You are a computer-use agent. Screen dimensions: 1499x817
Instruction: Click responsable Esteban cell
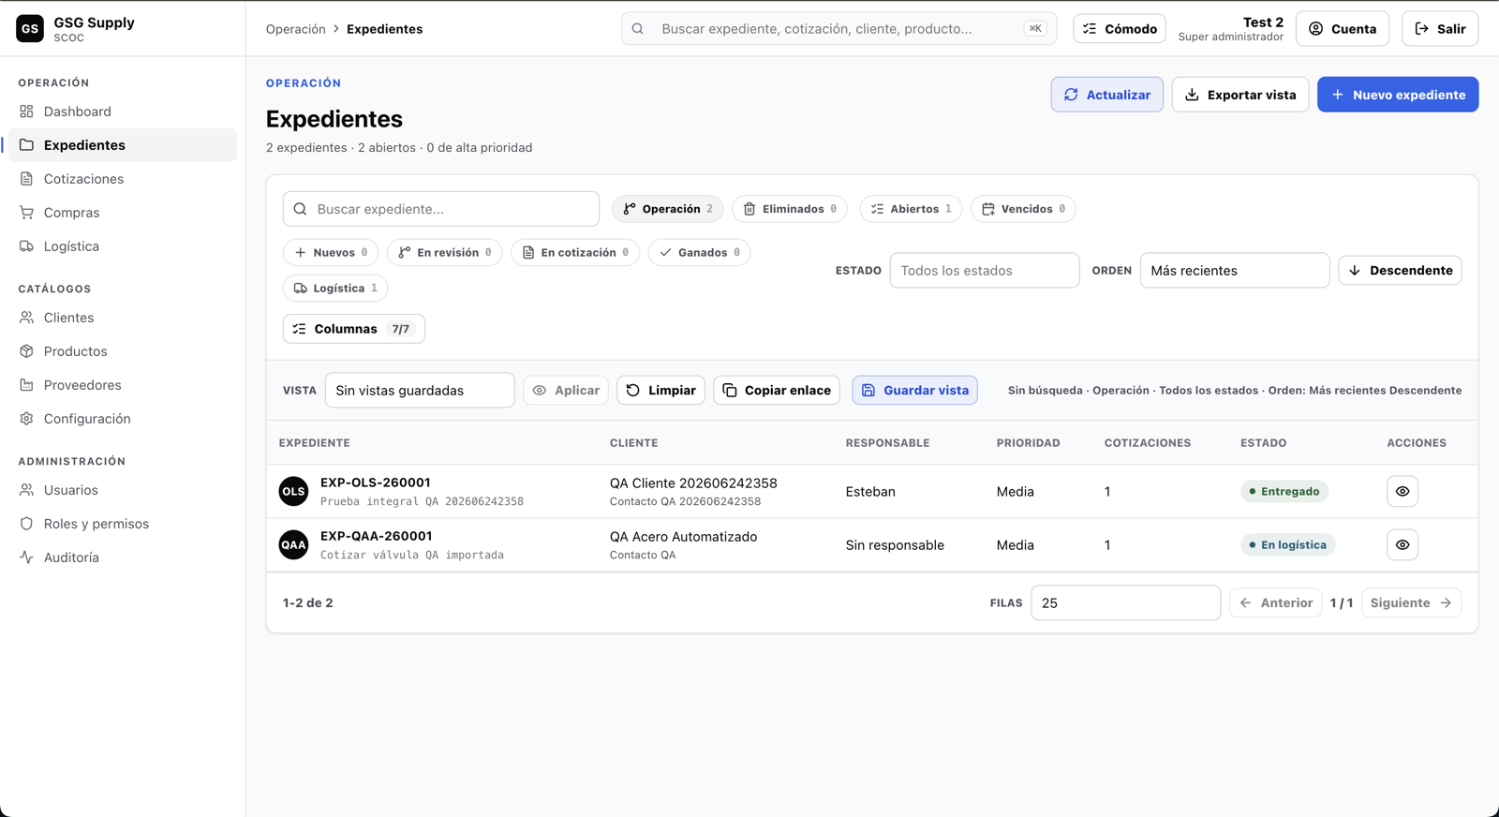(x=870, y=491)
